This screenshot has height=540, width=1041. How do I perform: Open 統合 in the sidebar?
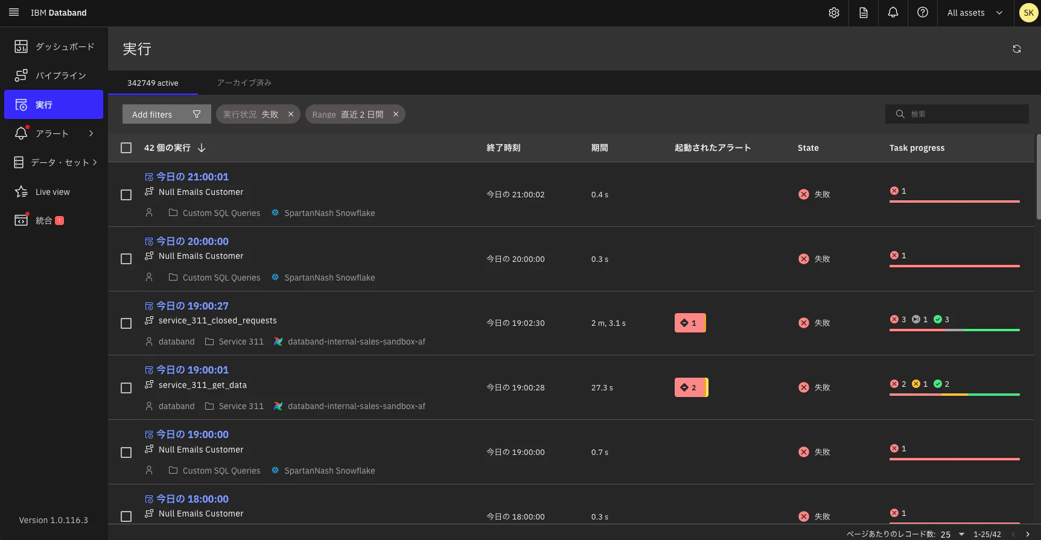(x=54, y=221)
